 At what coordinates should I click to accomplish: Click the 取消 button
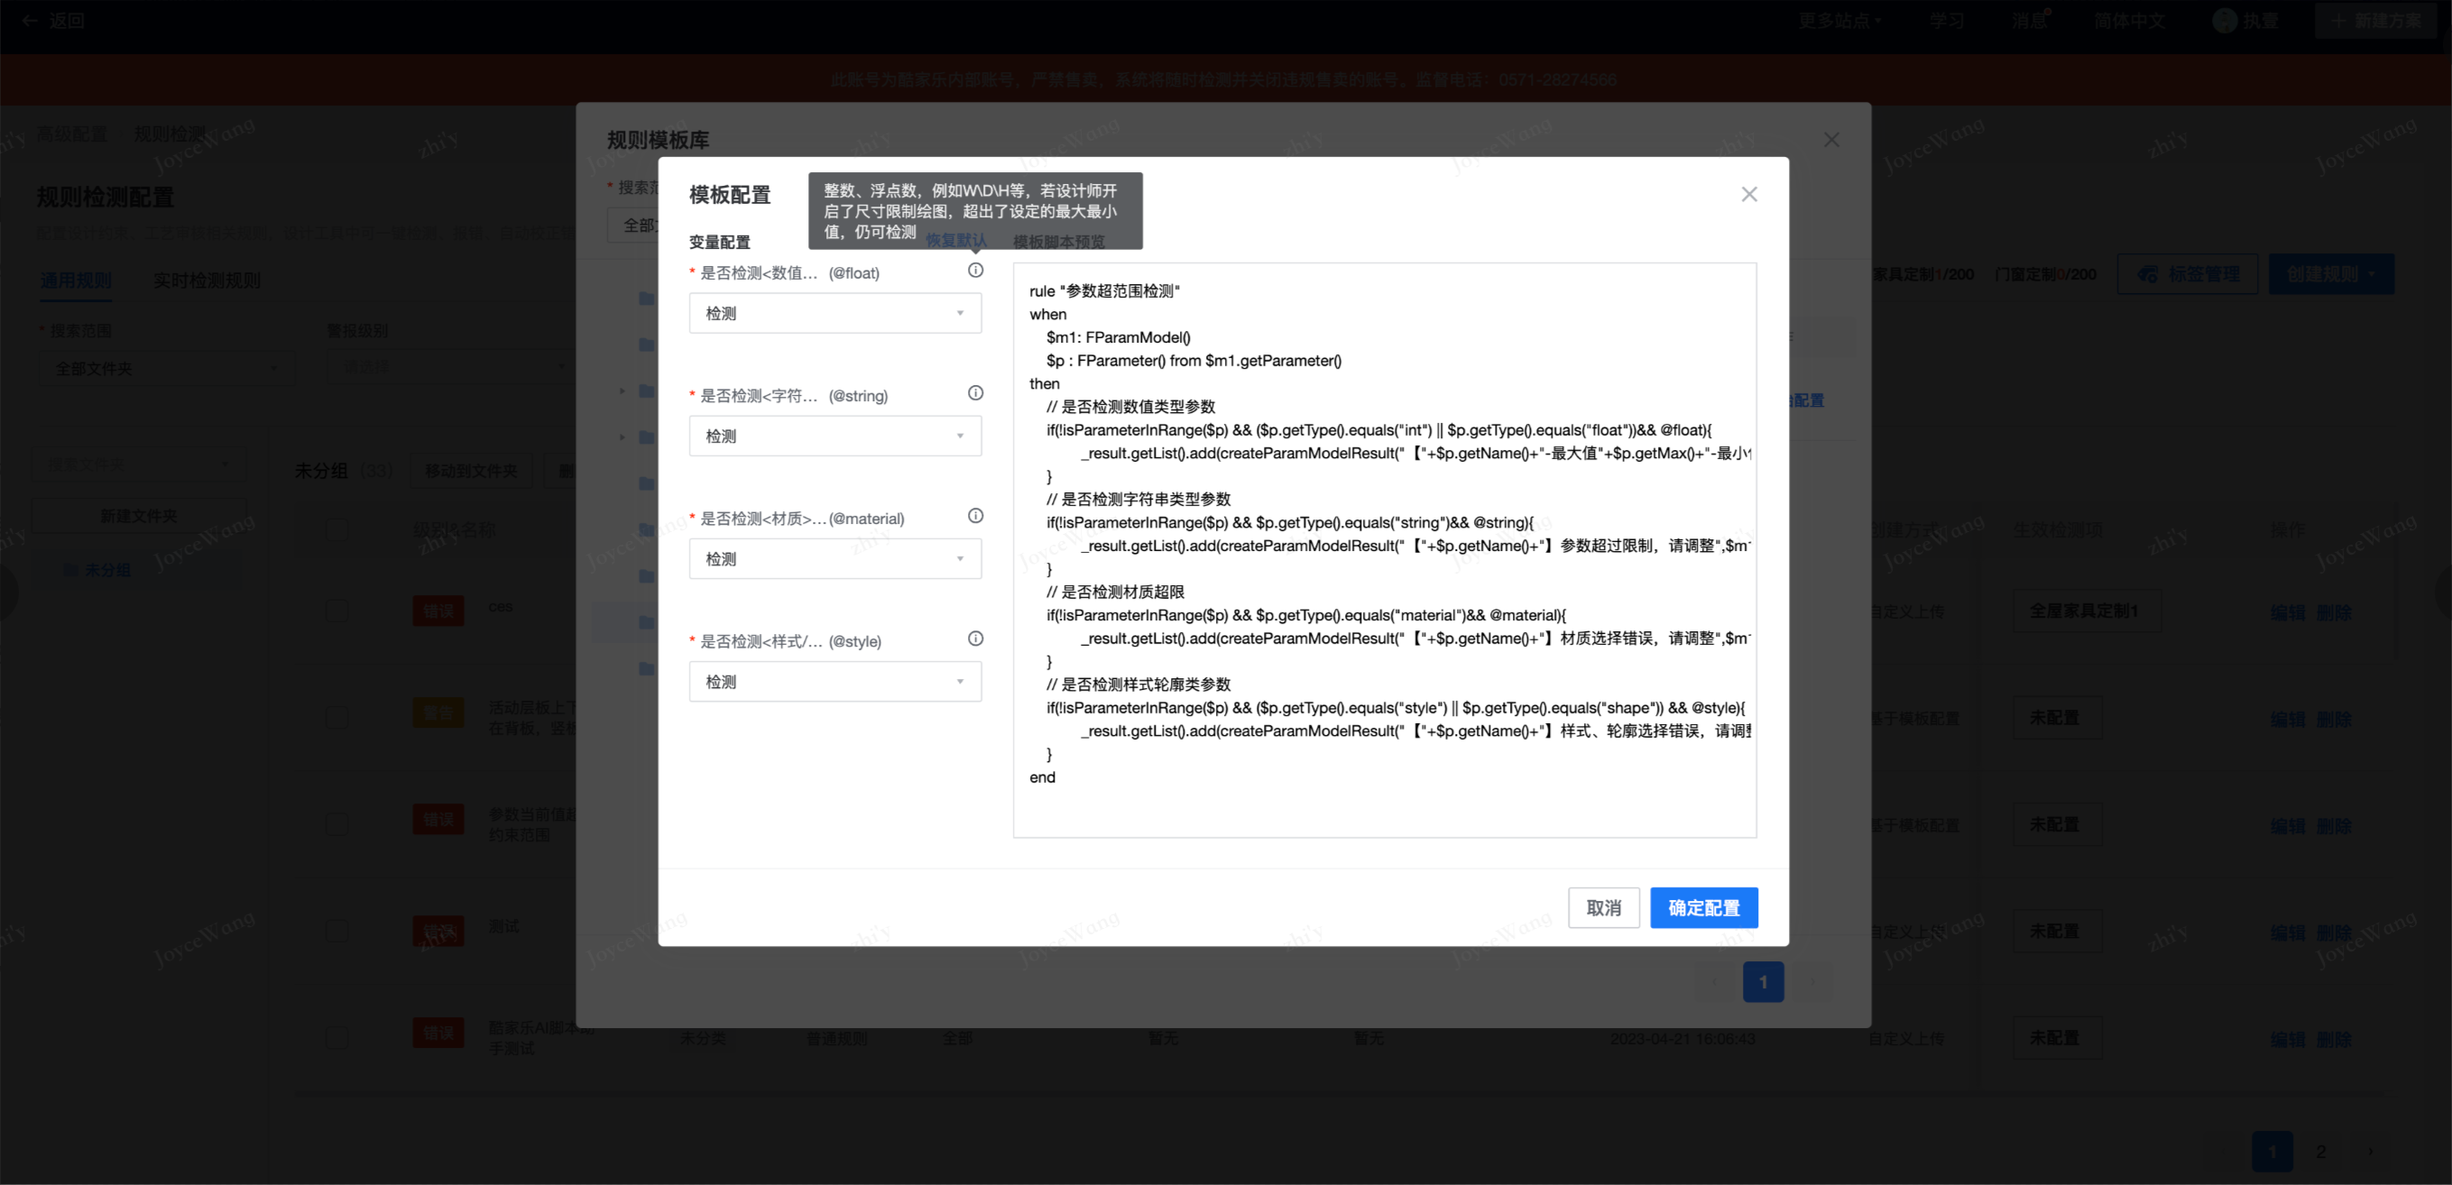coord(1604,907)
